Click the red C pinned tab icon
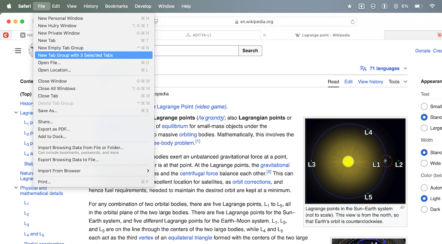Image resolution: width=442 pixels, height=244 pixels. 6,35
